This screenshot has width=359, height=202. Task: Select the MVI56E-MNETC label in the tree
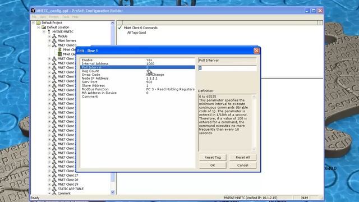63,31
